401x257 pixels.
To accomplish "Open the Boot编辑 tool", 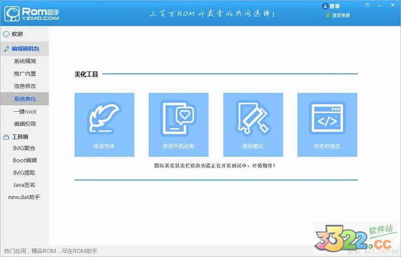I will (25, 160).
